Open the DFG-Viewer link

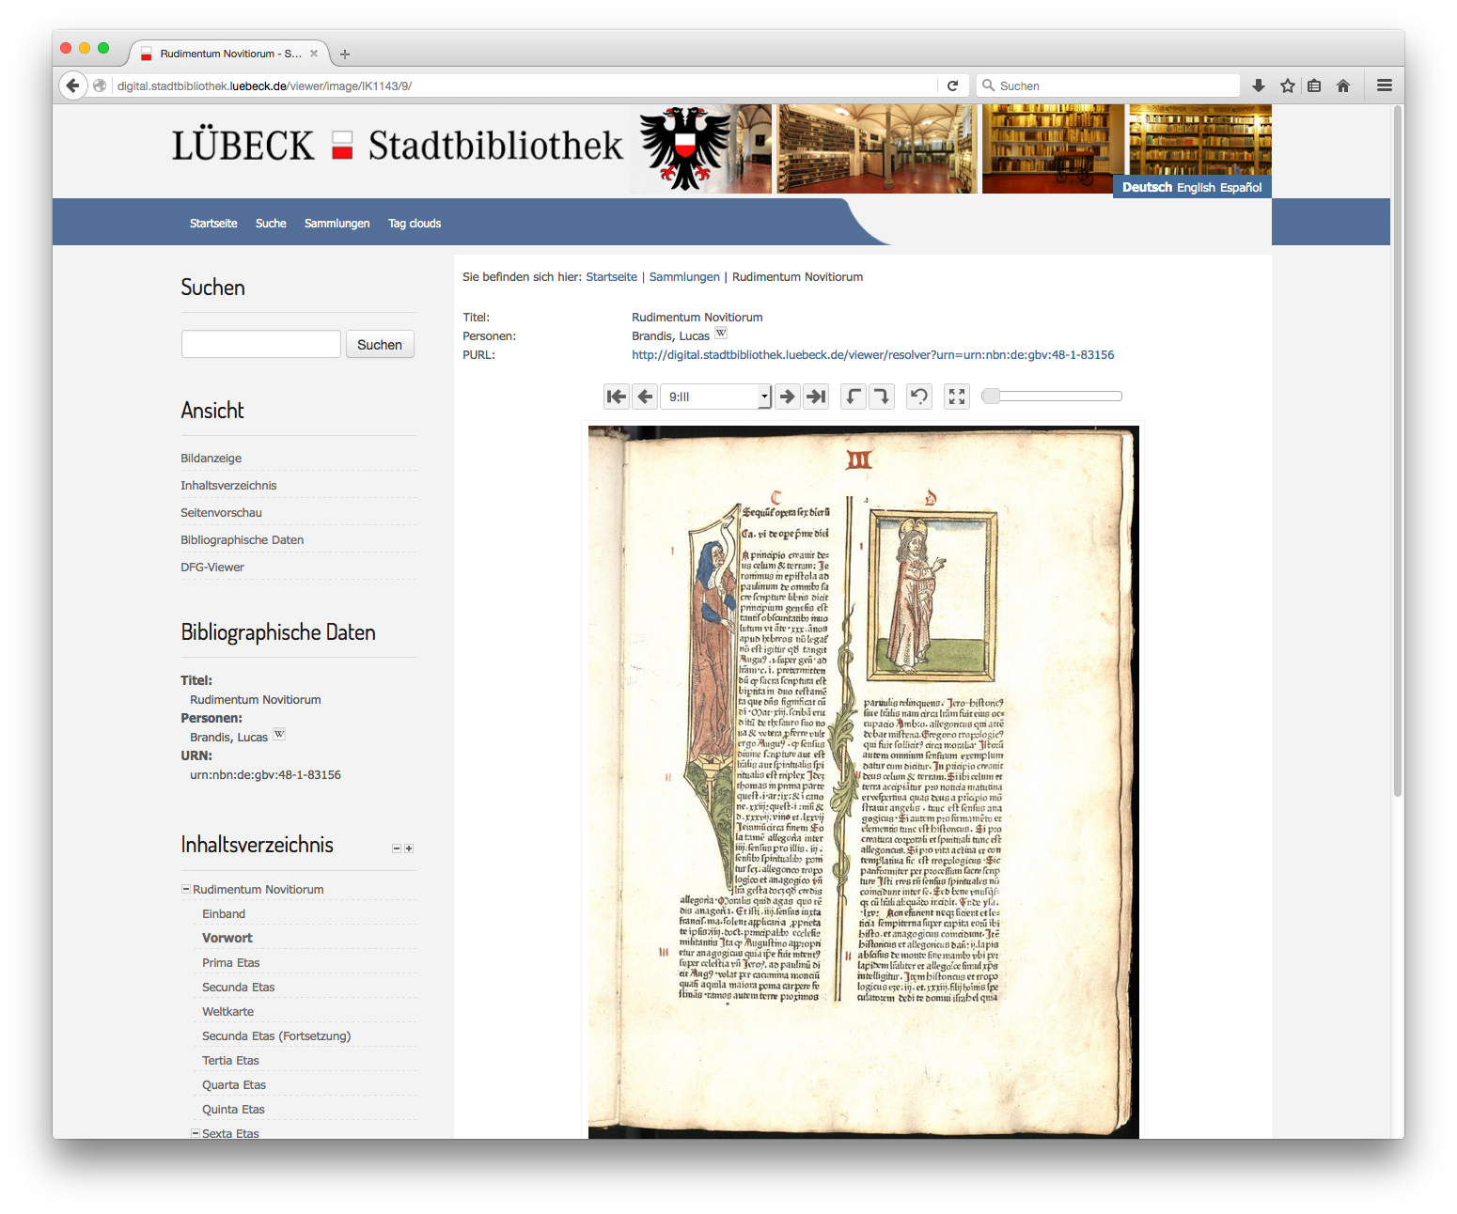click(x=212, y=568)
